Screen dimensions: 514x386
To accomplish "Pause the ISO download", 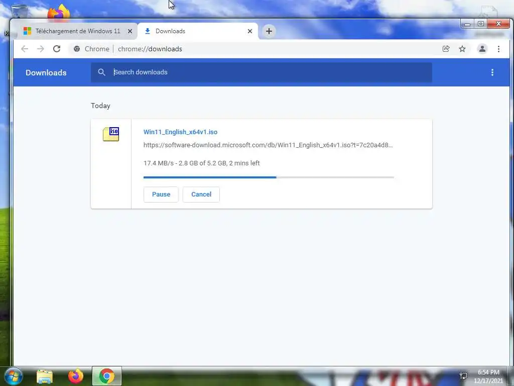I will click(161, 195).
